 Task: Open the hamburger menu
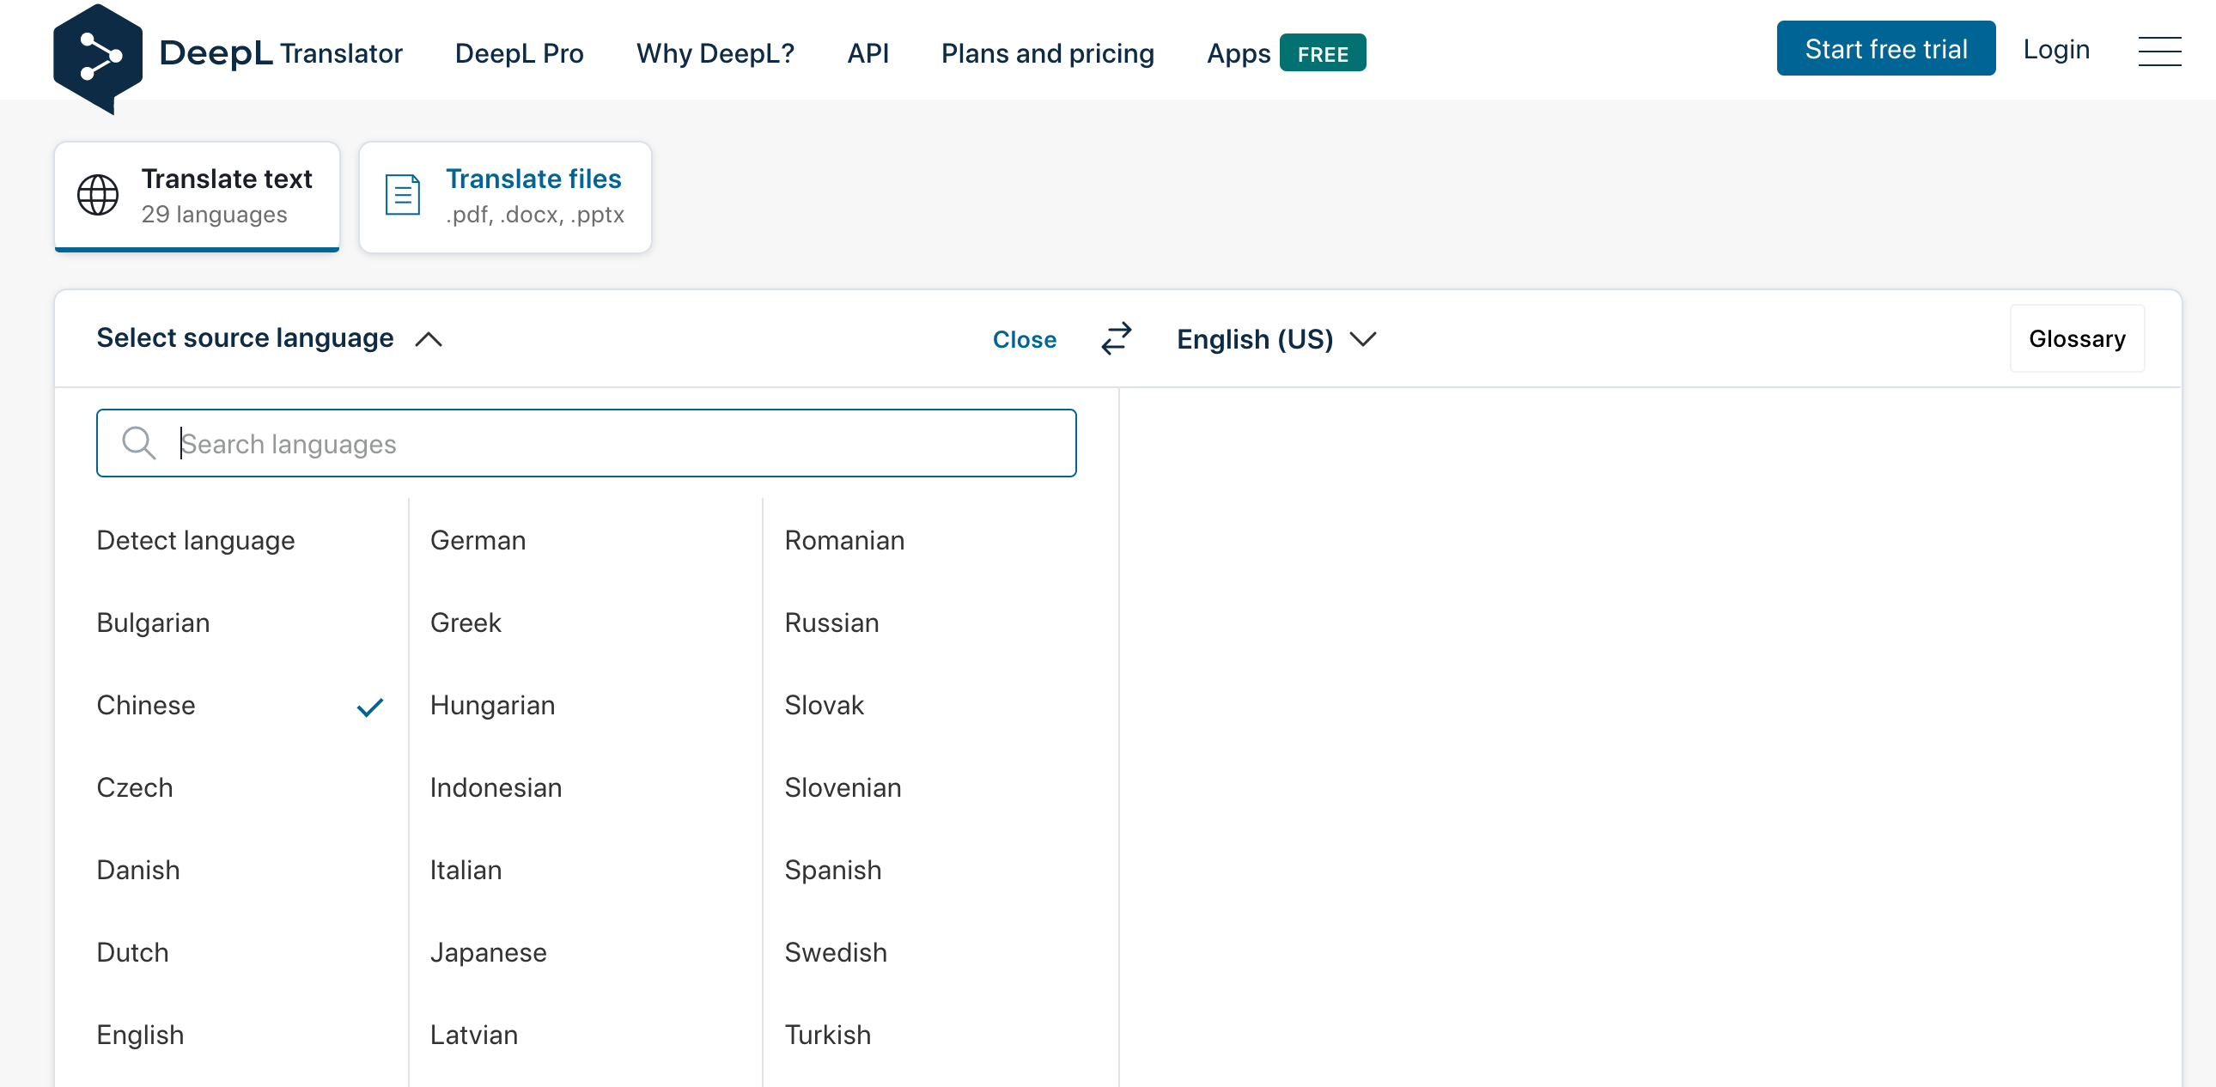(2158, 52)
